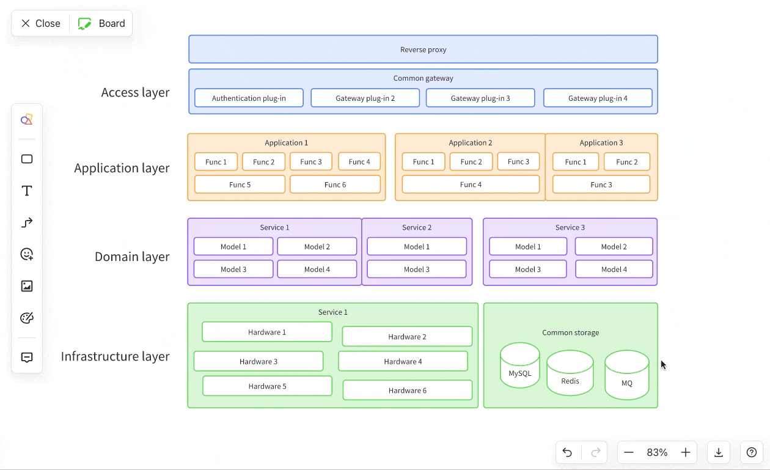
Task: Click the redo arrow button
Action: point(595,452)
